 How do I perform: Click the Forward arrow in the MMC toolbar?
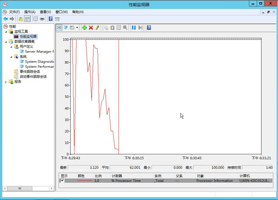tap(12, 19)
